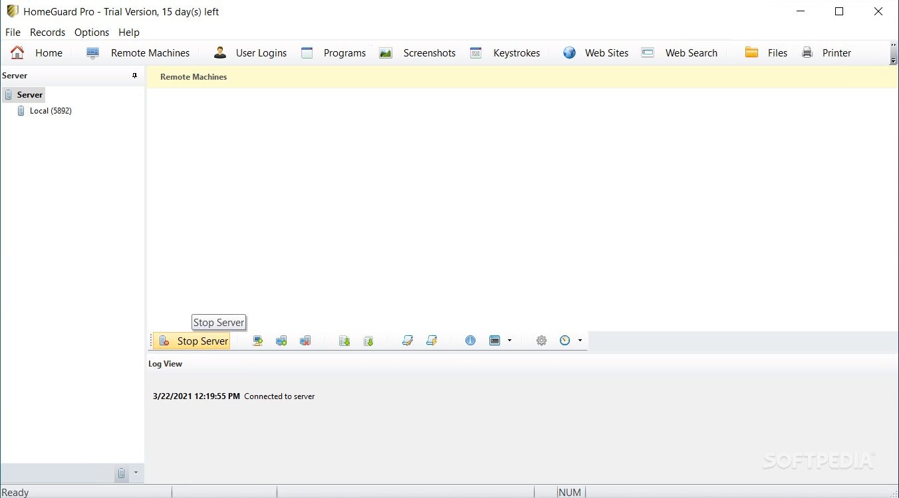Click the script icon with lightning bolt
Screen dimensions: 899x498
(432, 341)
